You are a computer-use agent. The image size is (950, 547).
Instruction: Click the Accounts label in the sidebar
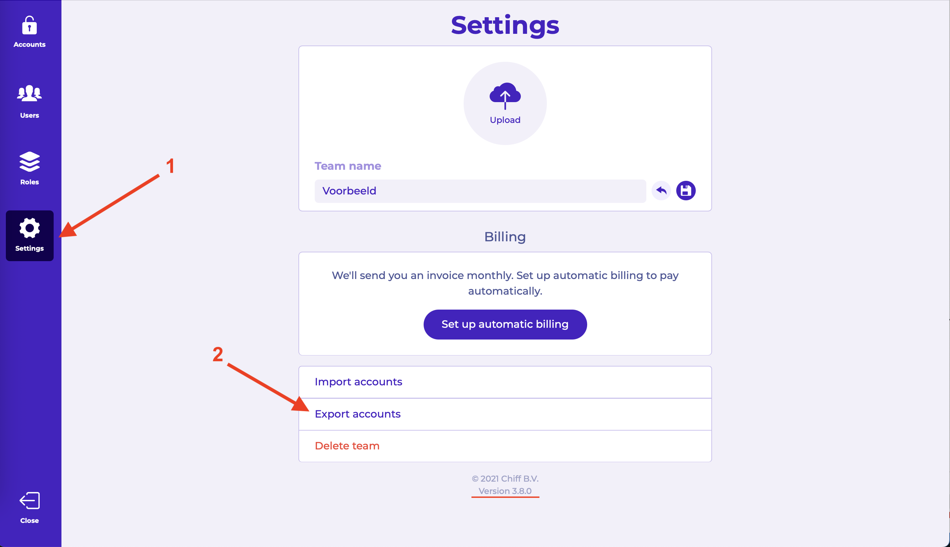coord(29,44)
